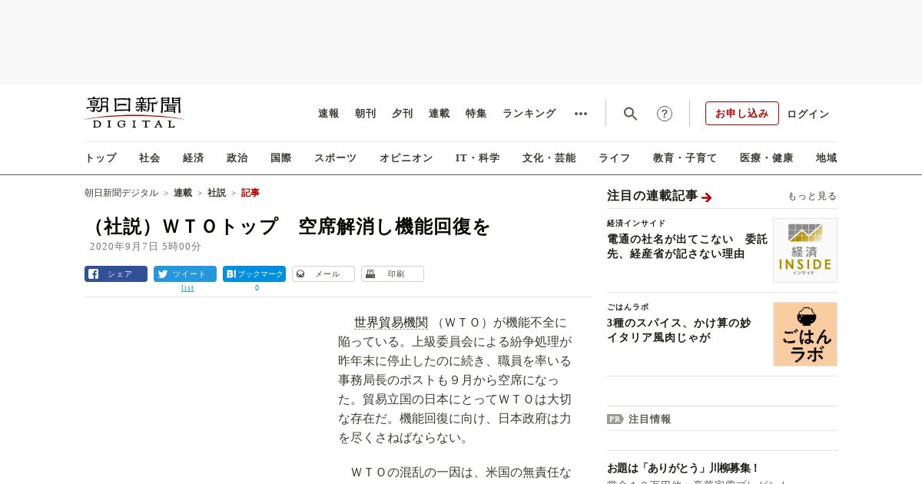Open ランキング in top menu
The image size is (922, 484).
point(529,114)
